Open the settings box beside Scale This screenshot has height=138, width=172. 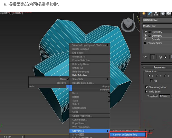coord(108,101)
